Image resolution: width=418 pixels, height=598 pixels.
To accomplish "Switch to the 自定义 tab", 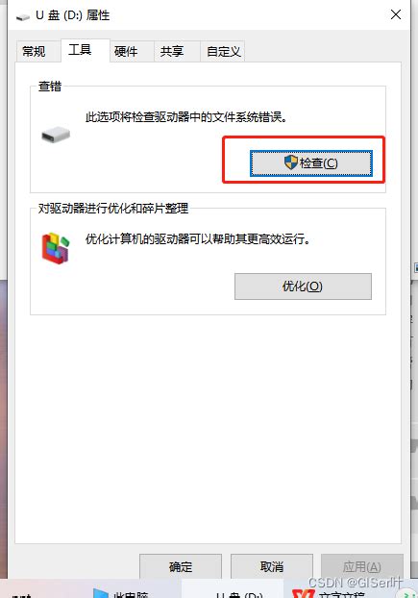I will 223,51.
